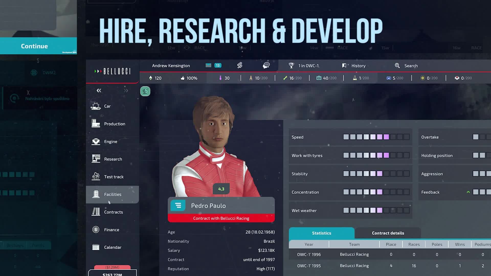The height and width of the screenshot is (276, 491).
Task: Open the Test track icon
Action: point(96,177)
